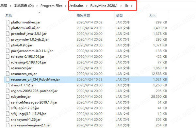Select the file proxy-vole-1.0.5-jb.2.jar
Screen dimensions: 196x128
pyautogui.click(x=30, y=39)
